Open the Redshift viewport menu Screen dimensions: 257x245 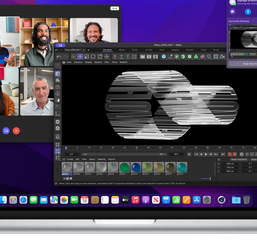pyautogui.click(x=123, y=62)
